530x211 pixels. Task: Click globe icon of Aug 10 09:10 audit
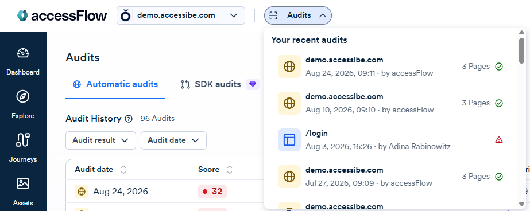tap(289, 103)
